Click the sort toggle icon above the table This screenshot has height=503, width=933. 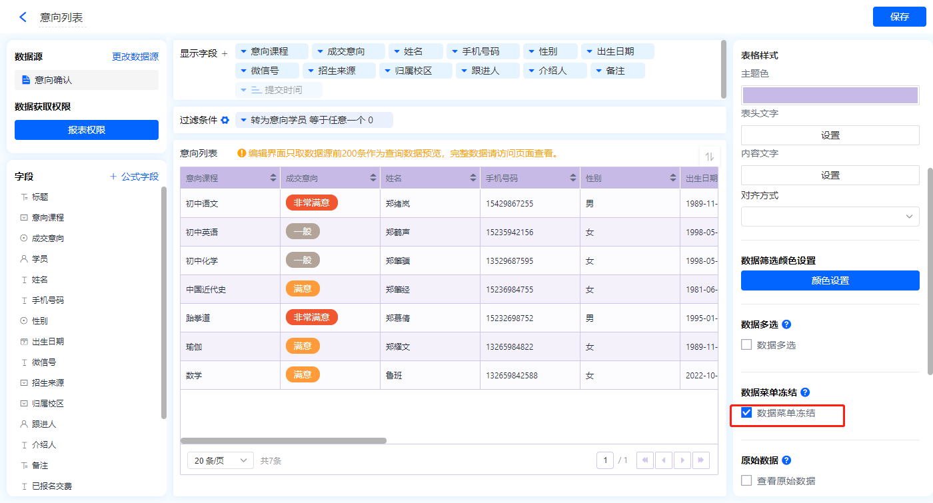(x=709, y=156)
